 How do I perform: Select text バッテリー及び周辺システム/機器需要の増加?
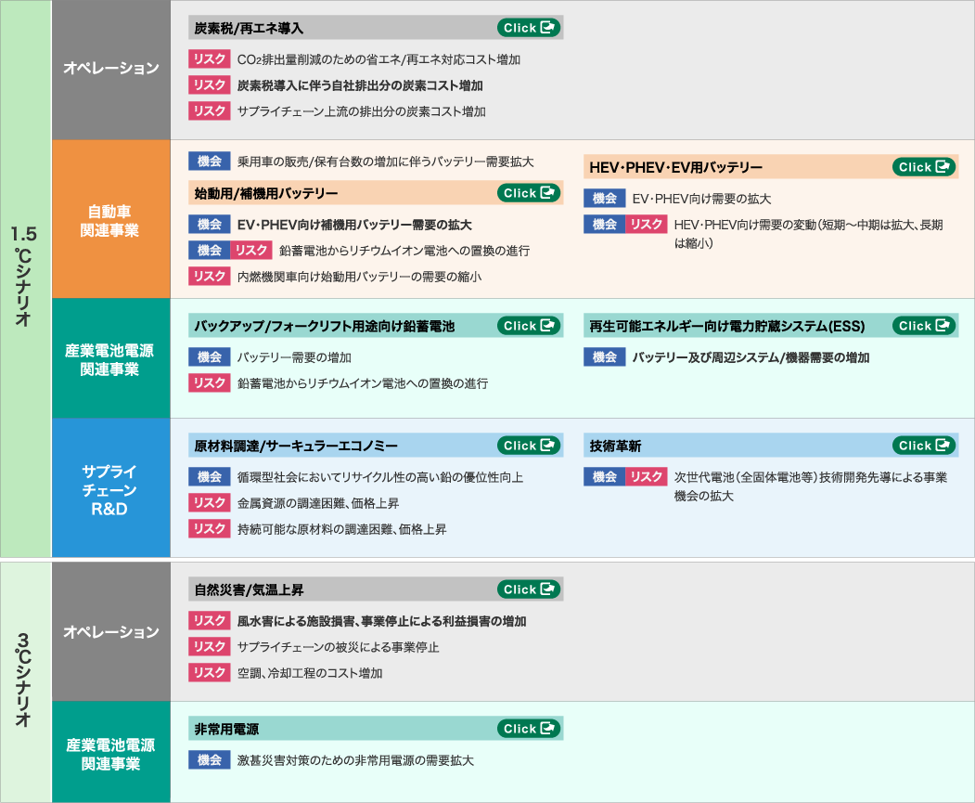tap(750, 357)
